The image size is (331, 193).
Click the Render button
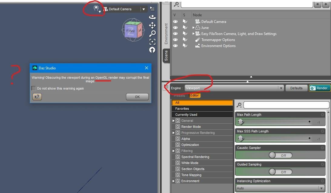pyautogui.click(x=320, y=88)
